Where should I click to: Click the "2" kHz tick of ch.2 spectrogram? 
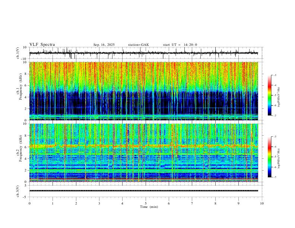pyautogui.click(x=26, y=170)
